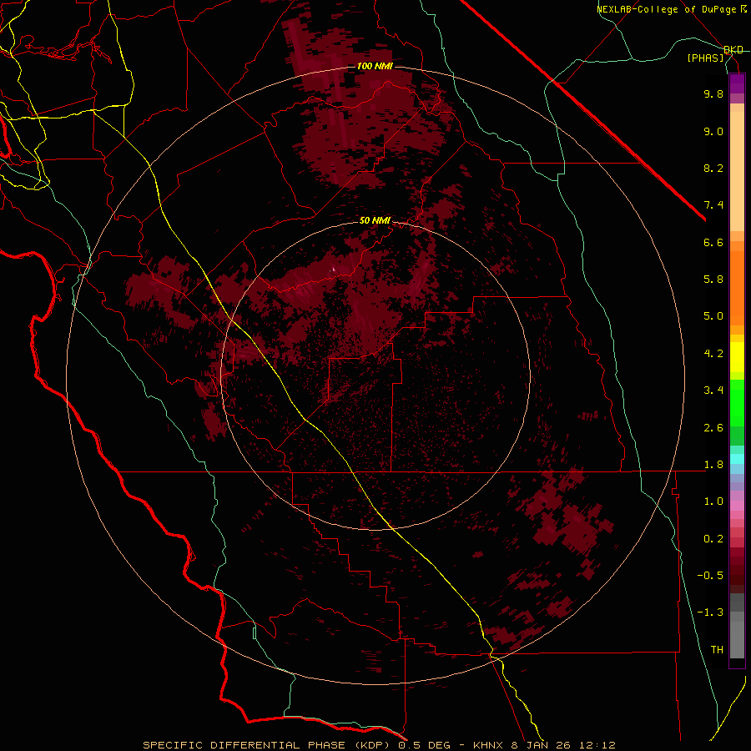751x751 pixels.
Task: Click the [PHAS] legend heading
Action: (x=705, y=58)
